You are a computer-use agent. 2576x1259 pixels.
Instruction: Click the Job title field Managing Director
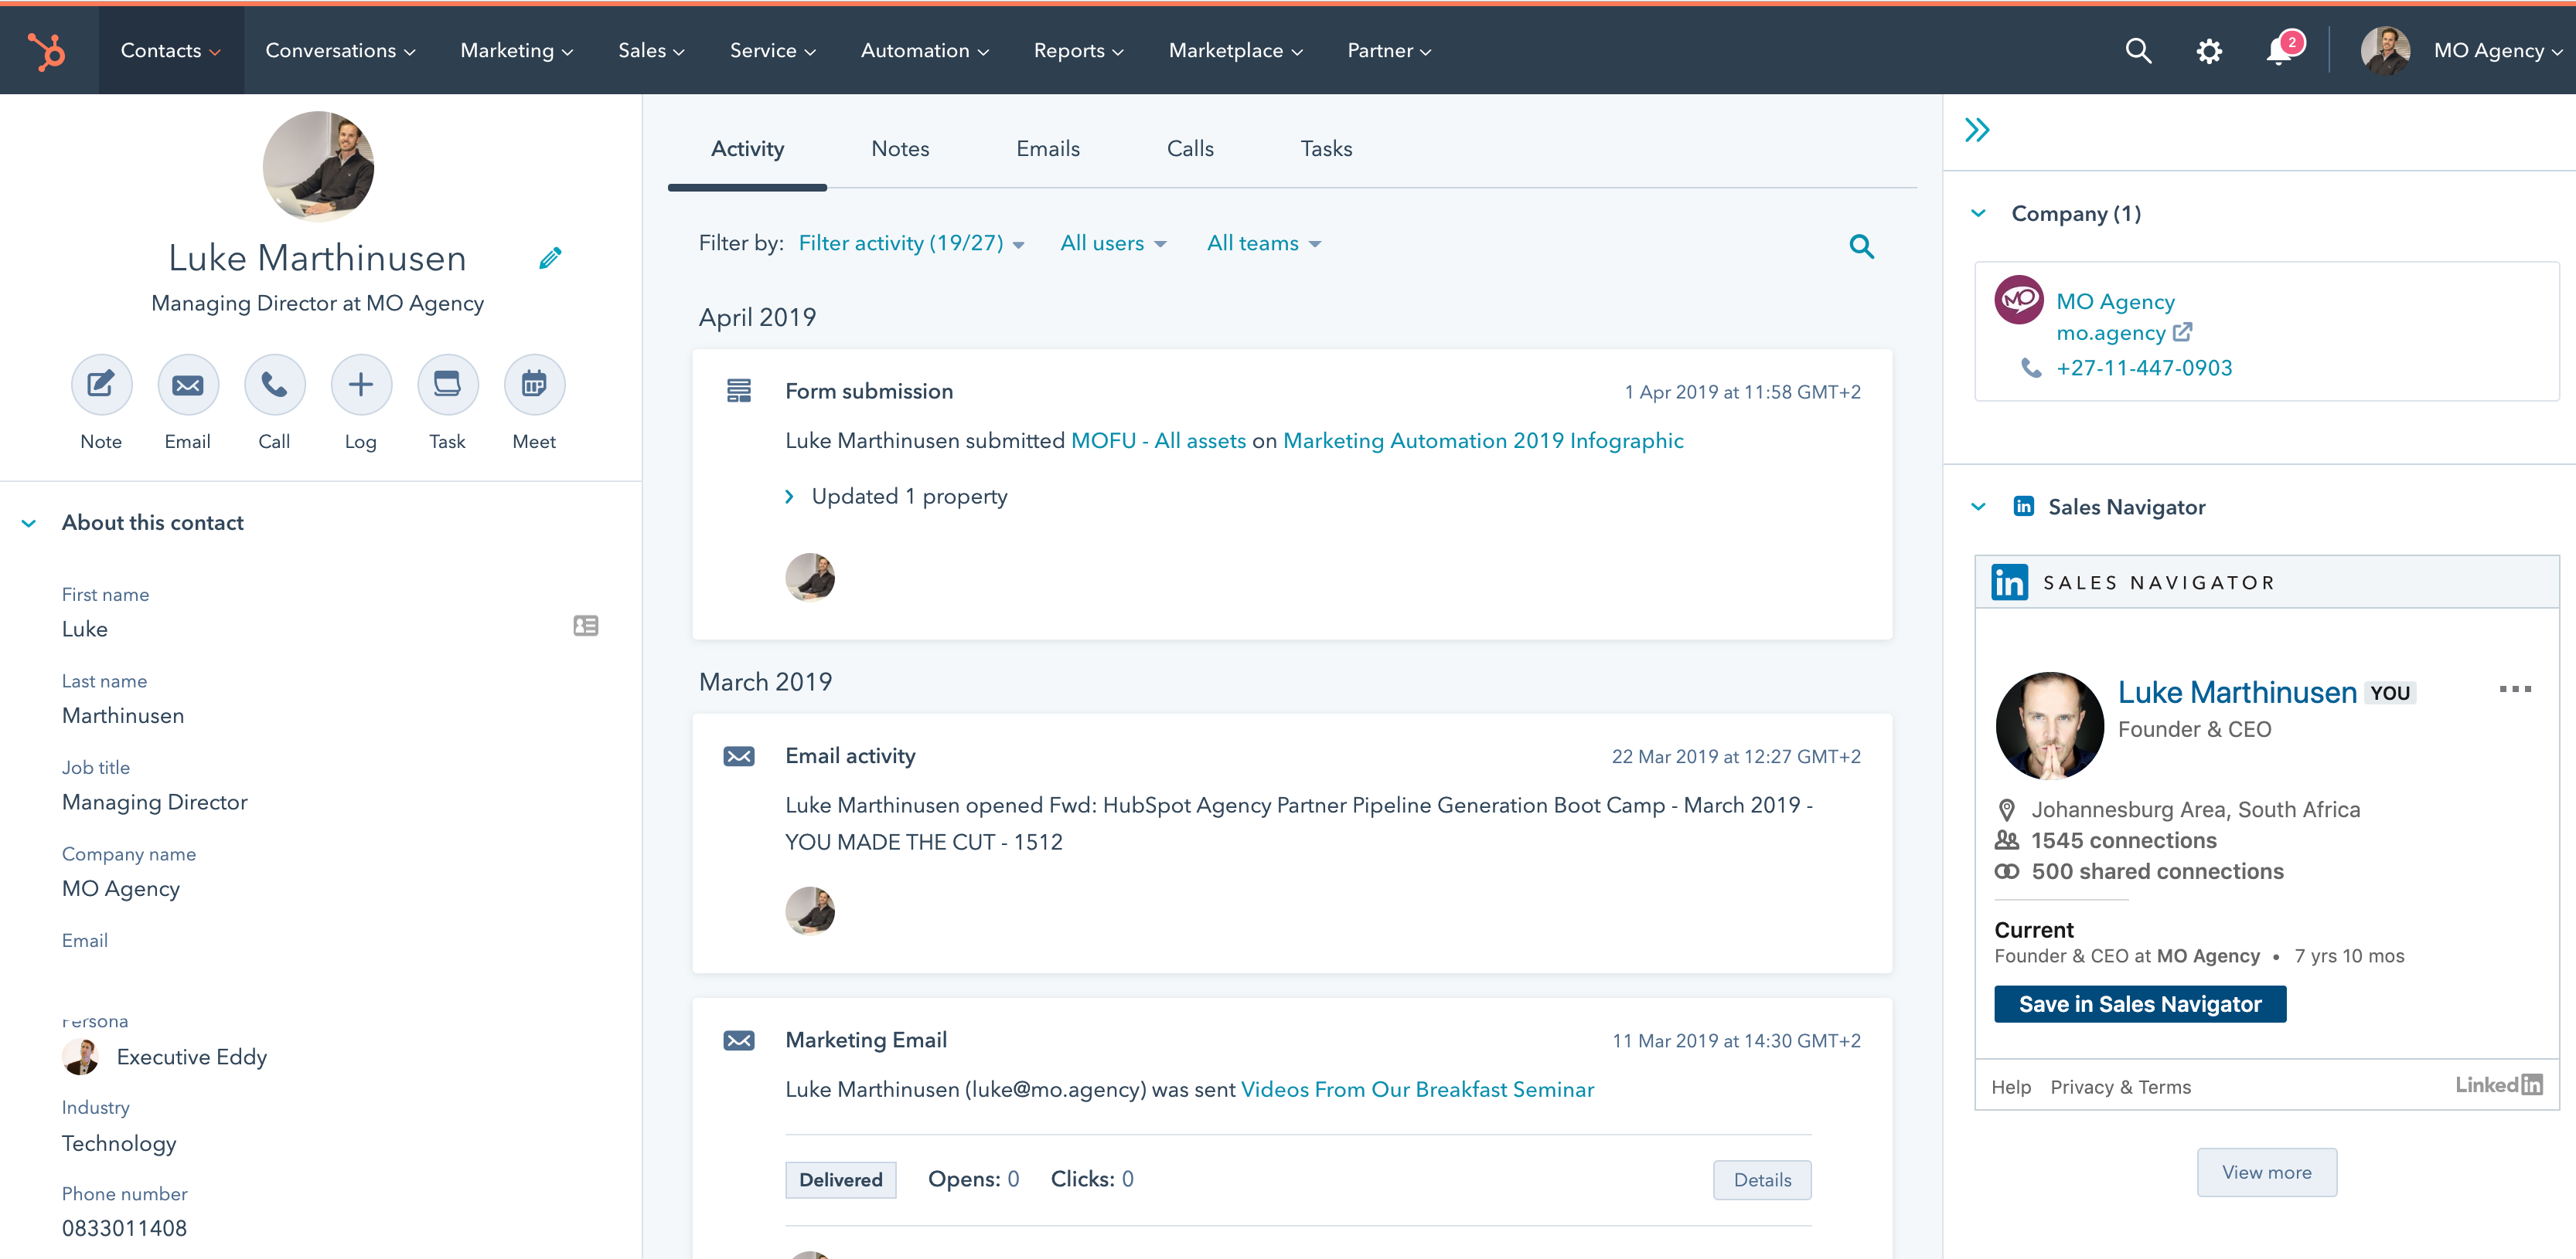(155, 803)
